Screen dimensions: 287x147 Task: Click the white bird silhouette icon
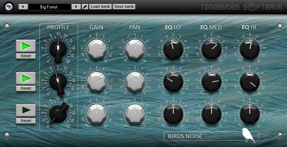[248, 135]
